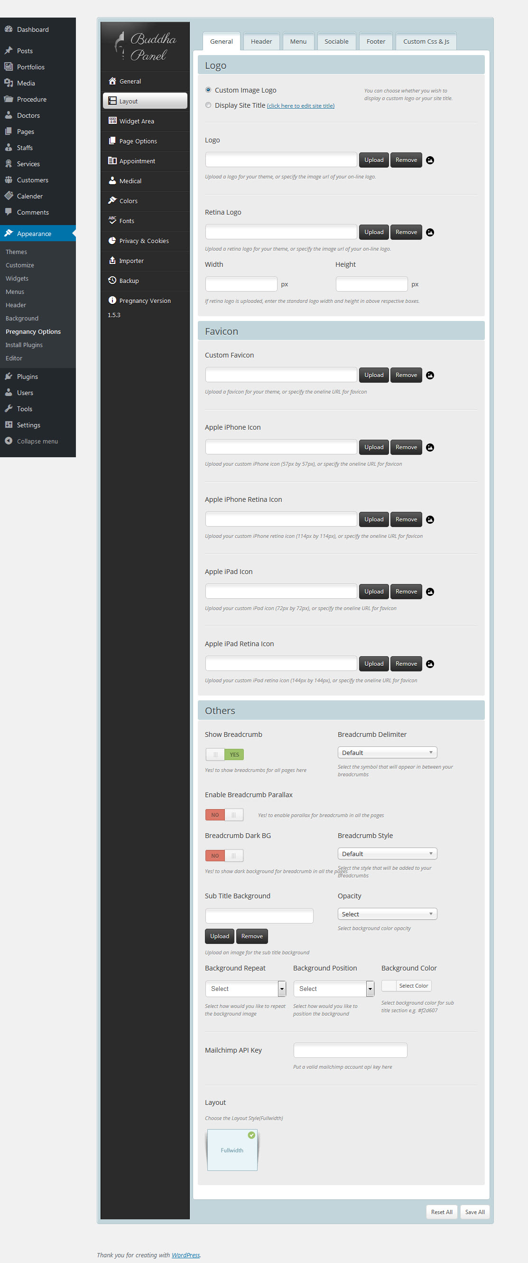
Task: Open the Customers menu icon
Action: [x=9, y=180]
